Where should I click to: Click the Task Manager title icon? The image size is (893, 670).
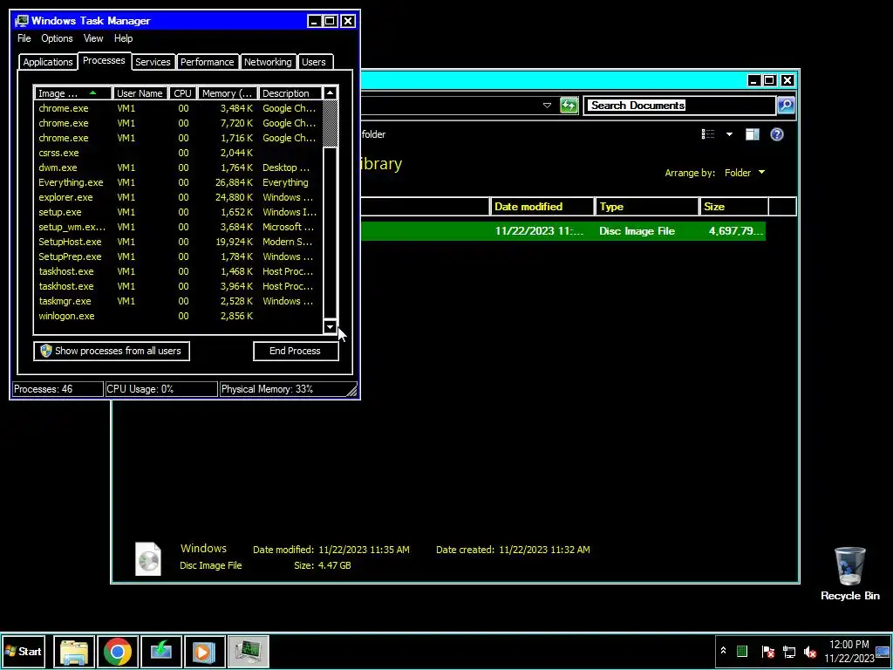point(22,21)
